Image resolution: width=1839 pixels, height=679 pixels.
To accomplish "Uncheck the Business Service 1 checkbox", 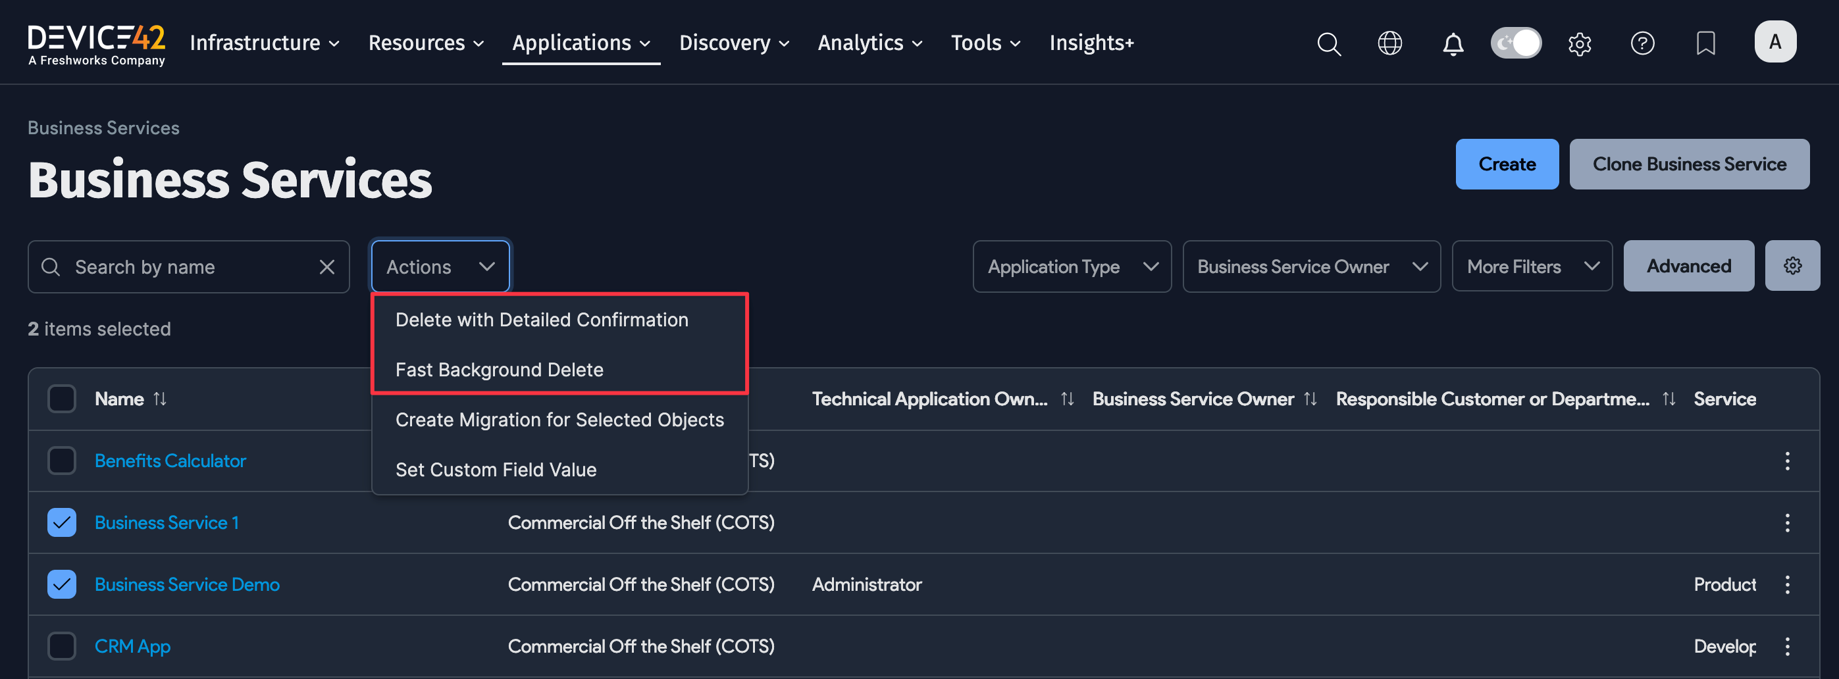I will coord(62,522).
